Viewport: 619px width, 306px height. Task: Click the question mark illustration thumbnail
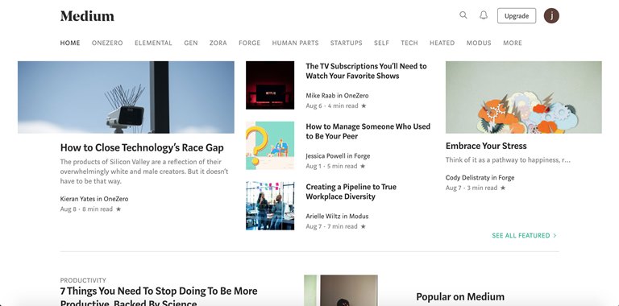[x=270, y=146]
